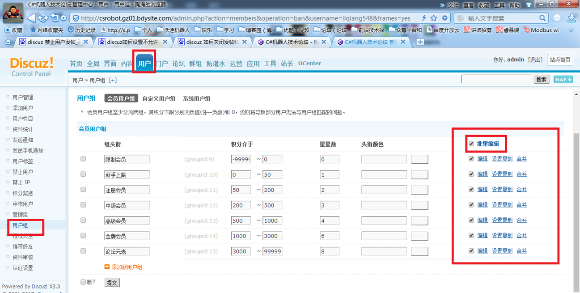Open the downloads arrow icon
Screen dimensions: 580x293
572,18
